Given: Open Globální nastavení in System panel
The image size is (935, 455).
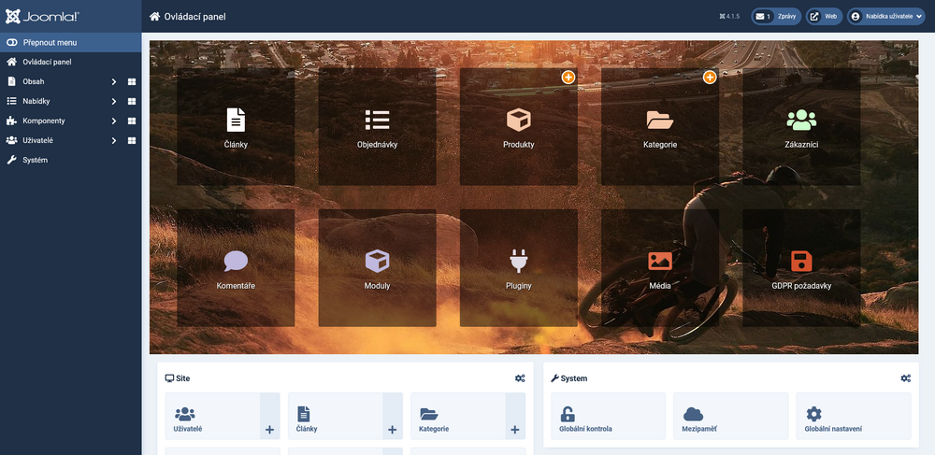Looking at the screenshot, I should coord(853,417).
